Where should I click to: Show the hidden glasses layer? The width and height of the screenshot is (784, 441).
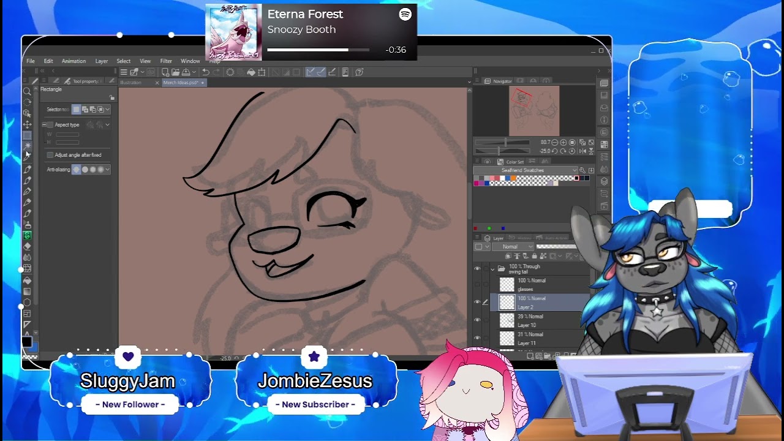[477, 284]
